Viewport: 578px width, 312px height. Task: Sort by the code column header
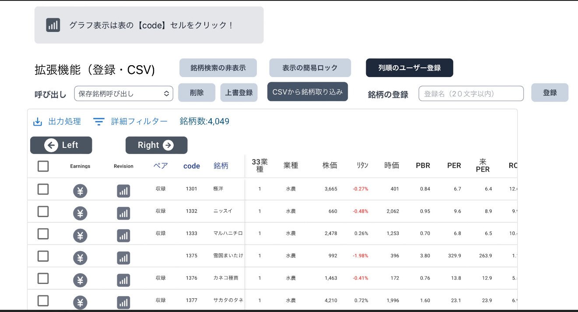(192, 166)
